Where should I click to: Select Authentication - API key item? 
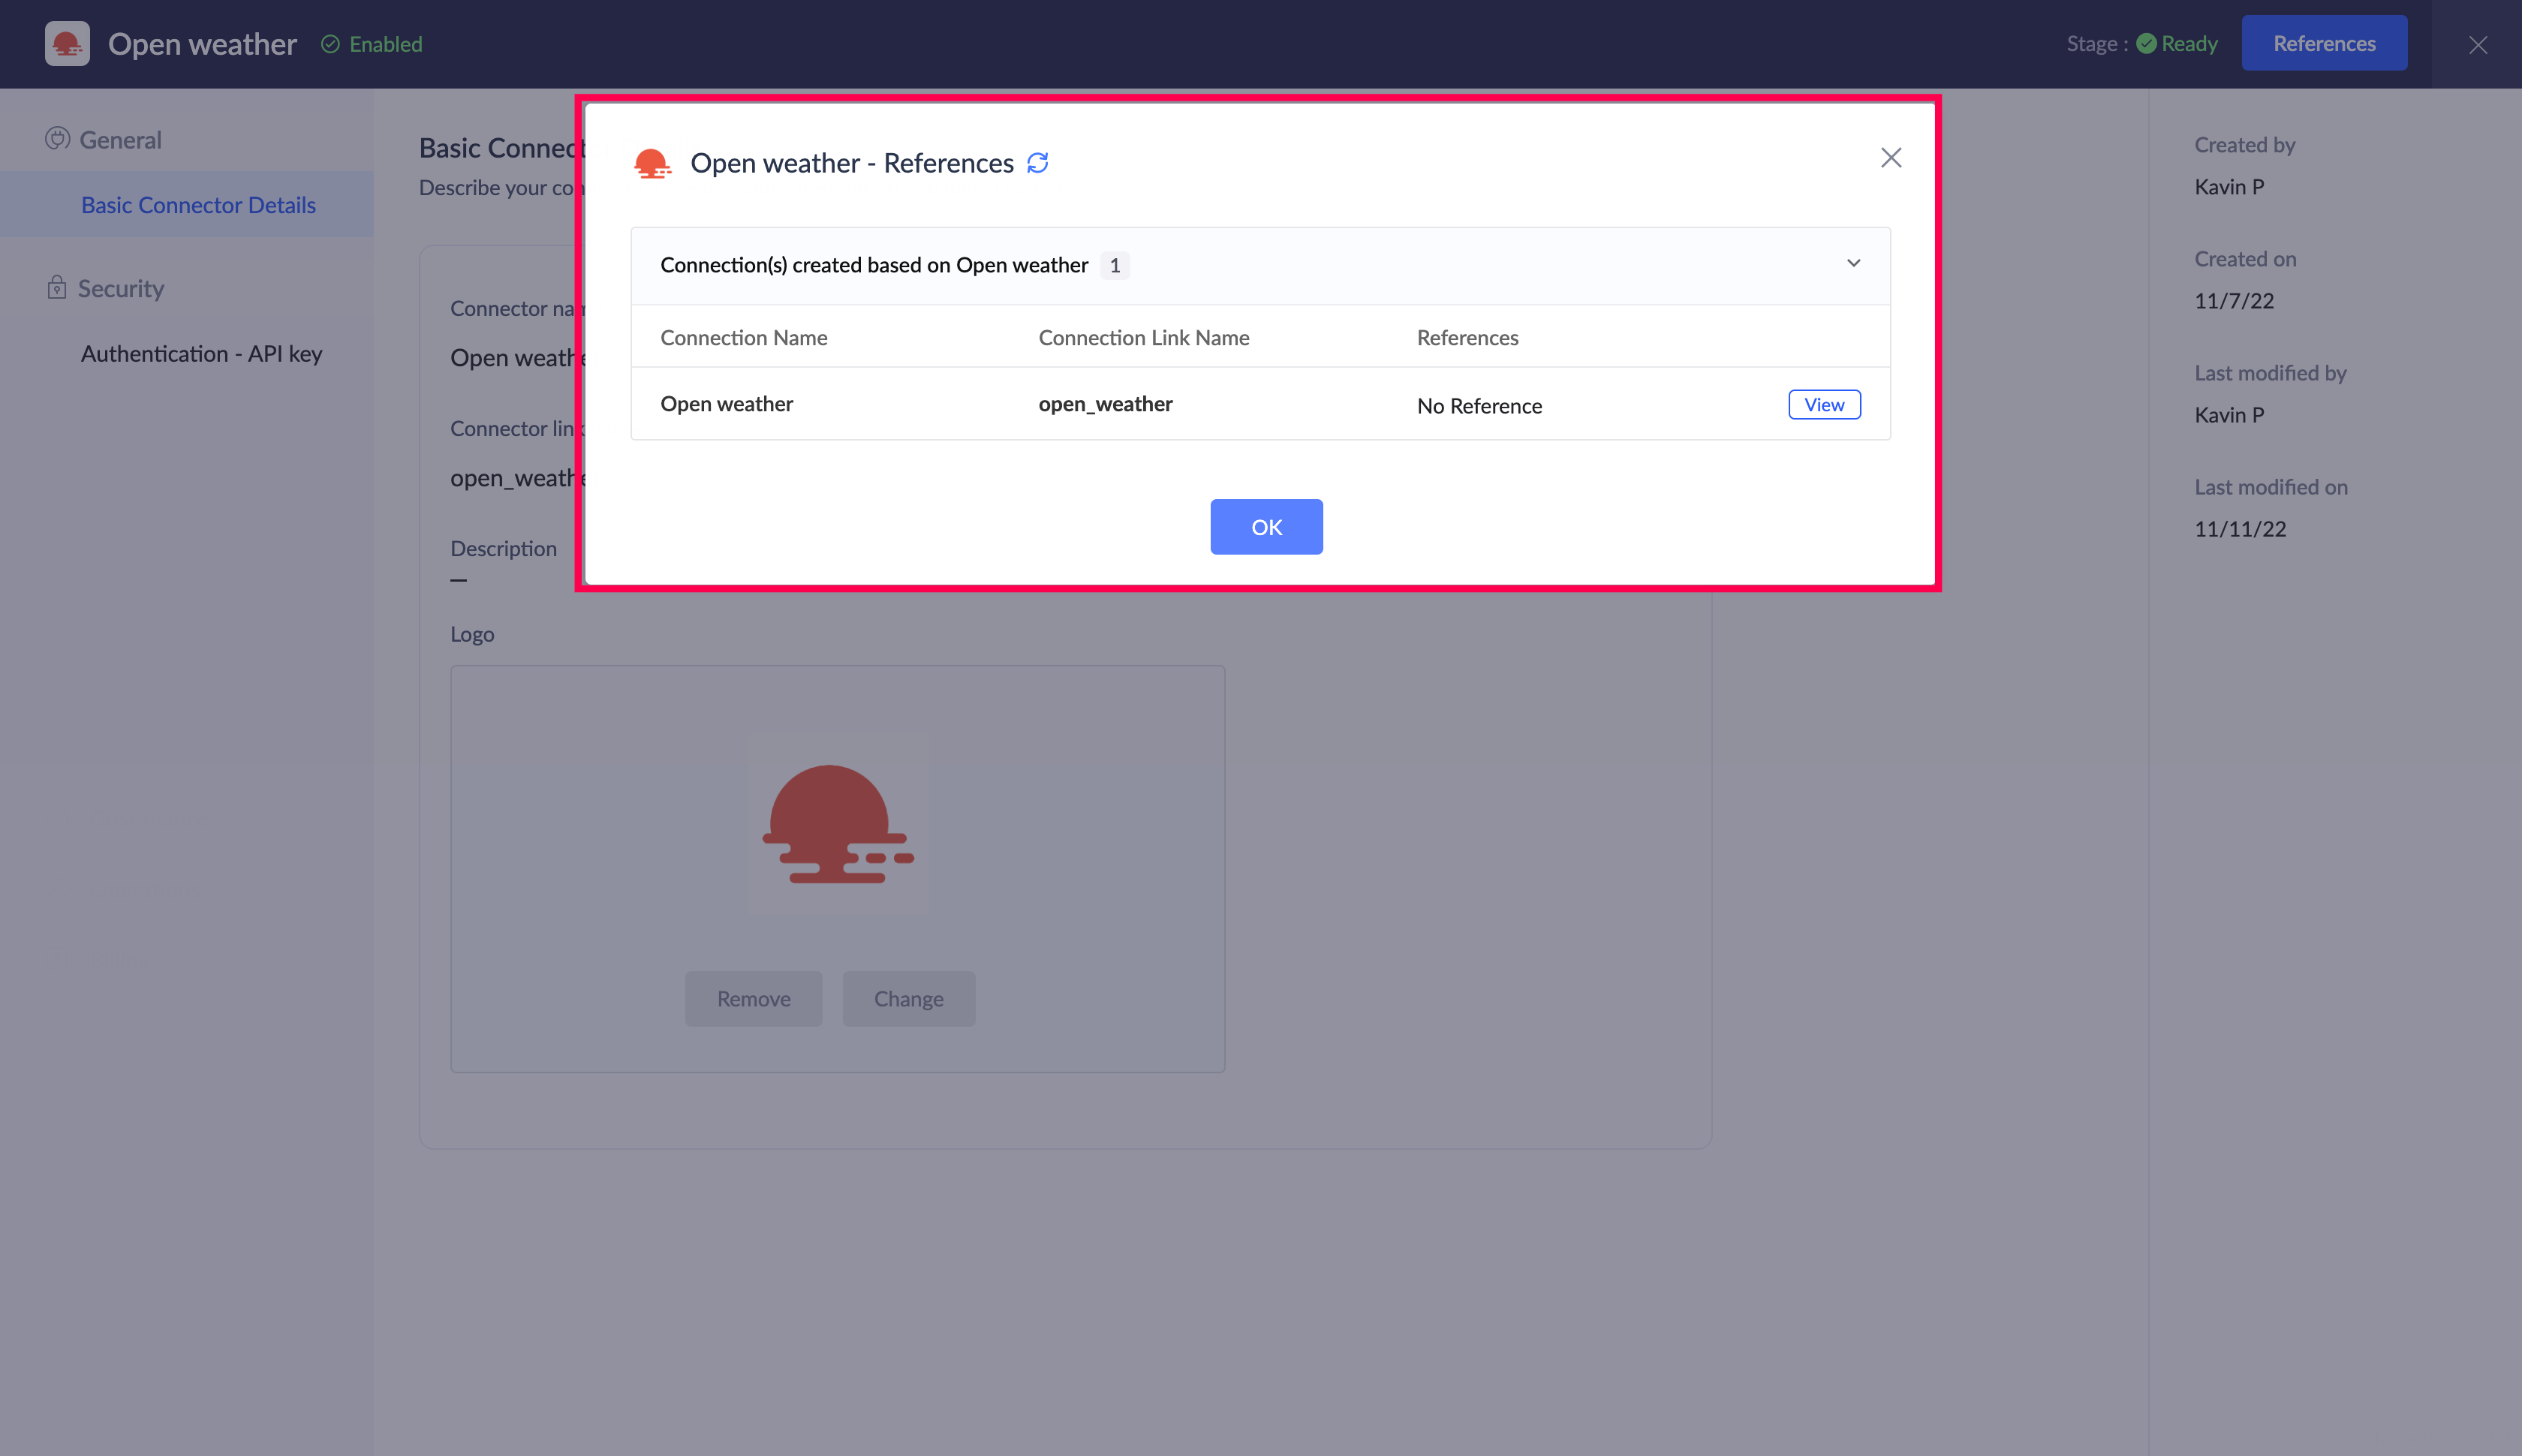(201, 354)
